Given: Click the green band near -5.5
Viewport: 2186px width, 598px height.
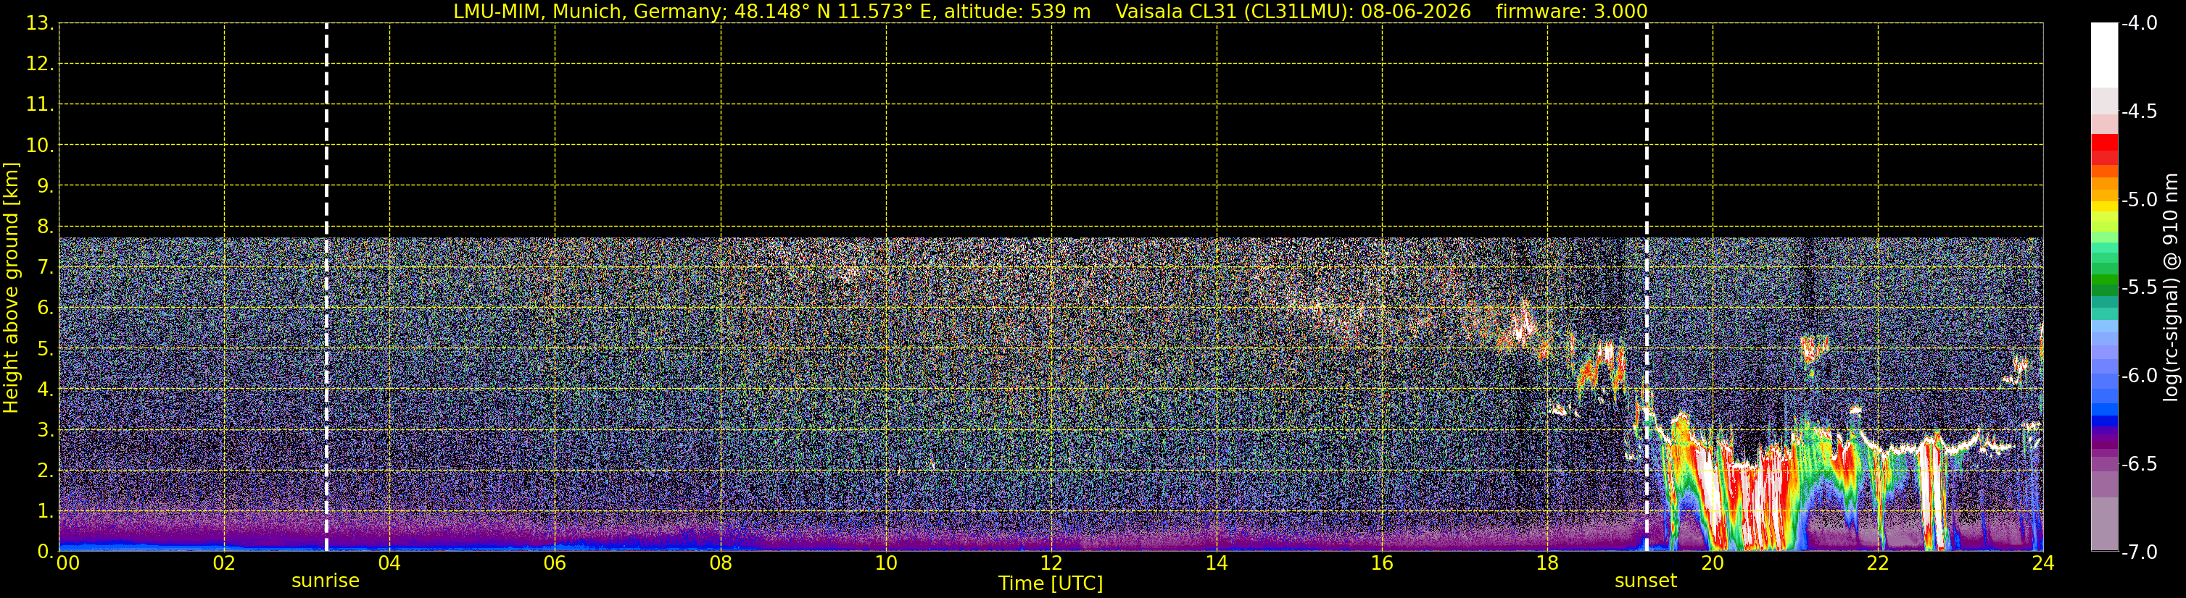Looking at the screenshot, I should coord(2103,285).
